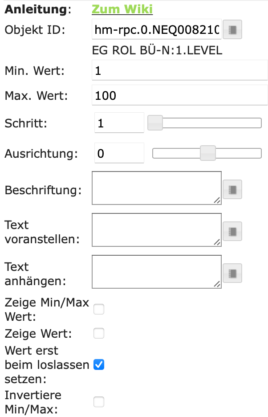Open the Zum Wiki link

pyautogui.click(x=122, y=9)
